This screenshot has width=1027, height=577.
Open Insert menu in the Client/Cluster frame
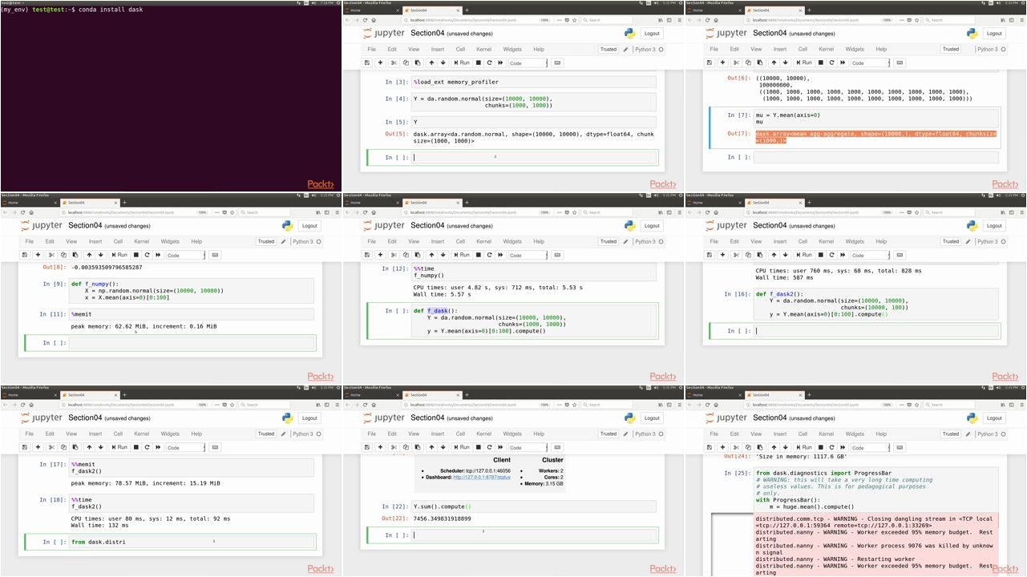coord(438,434)
